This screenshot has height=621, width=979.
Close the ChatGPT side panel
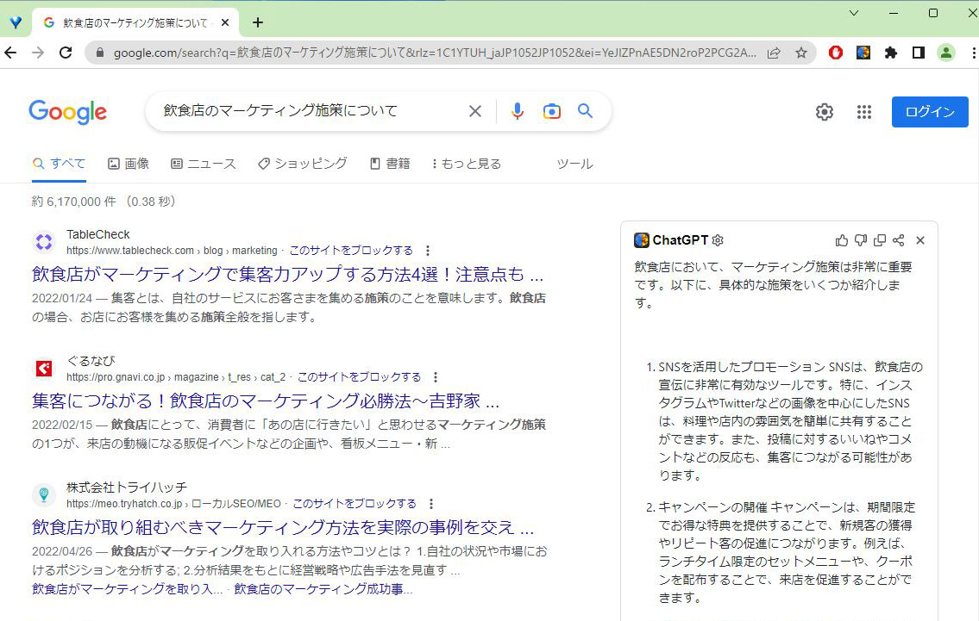[920, 240]
